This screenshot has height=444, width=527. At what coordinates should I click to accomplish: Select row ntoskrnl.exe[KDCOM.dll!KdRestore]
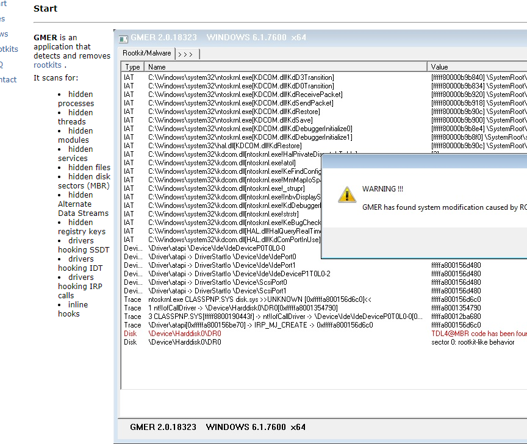(324, 112)
